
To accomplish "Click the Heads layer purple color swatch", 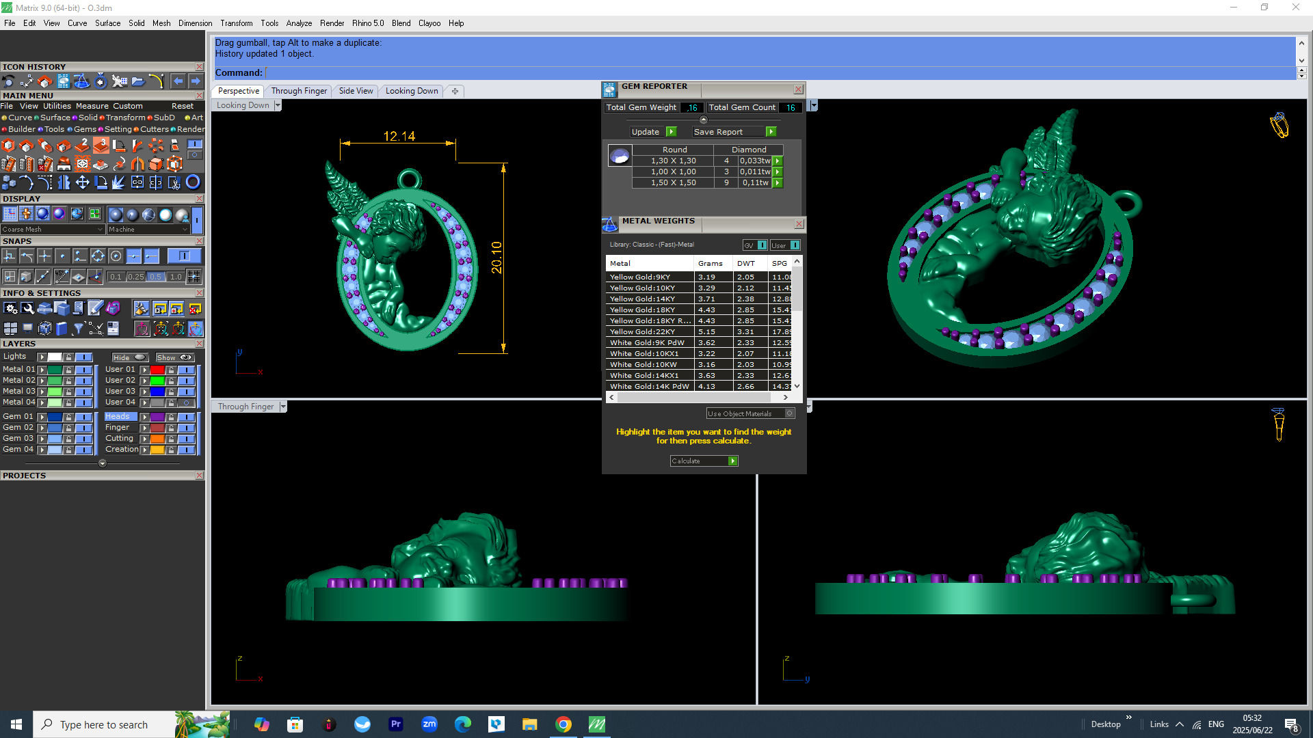I will (158, 417).
